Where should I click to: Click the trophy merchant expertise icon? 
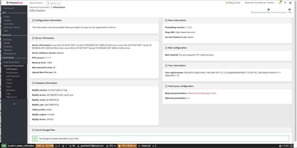point(285,3)
